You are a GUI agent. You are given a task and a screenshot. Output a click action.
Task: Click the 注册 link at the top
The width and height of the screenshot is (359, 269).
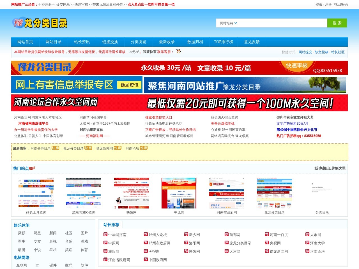[x=328, y=4]
